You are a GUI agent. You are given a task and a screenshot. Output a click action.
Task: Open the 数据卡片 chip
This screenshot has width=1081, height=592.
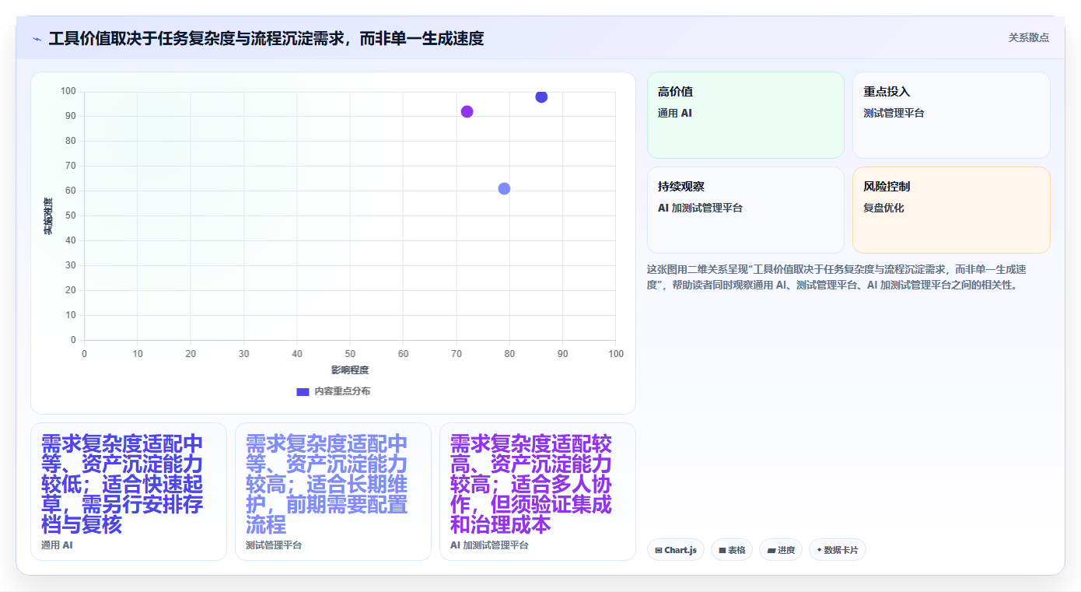pos(838,550)
